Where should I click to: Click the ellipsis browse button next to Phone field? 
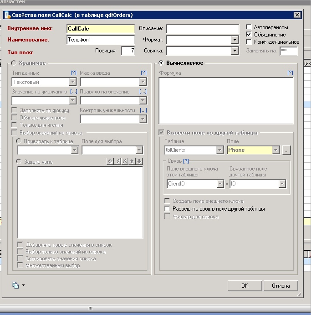286,150
